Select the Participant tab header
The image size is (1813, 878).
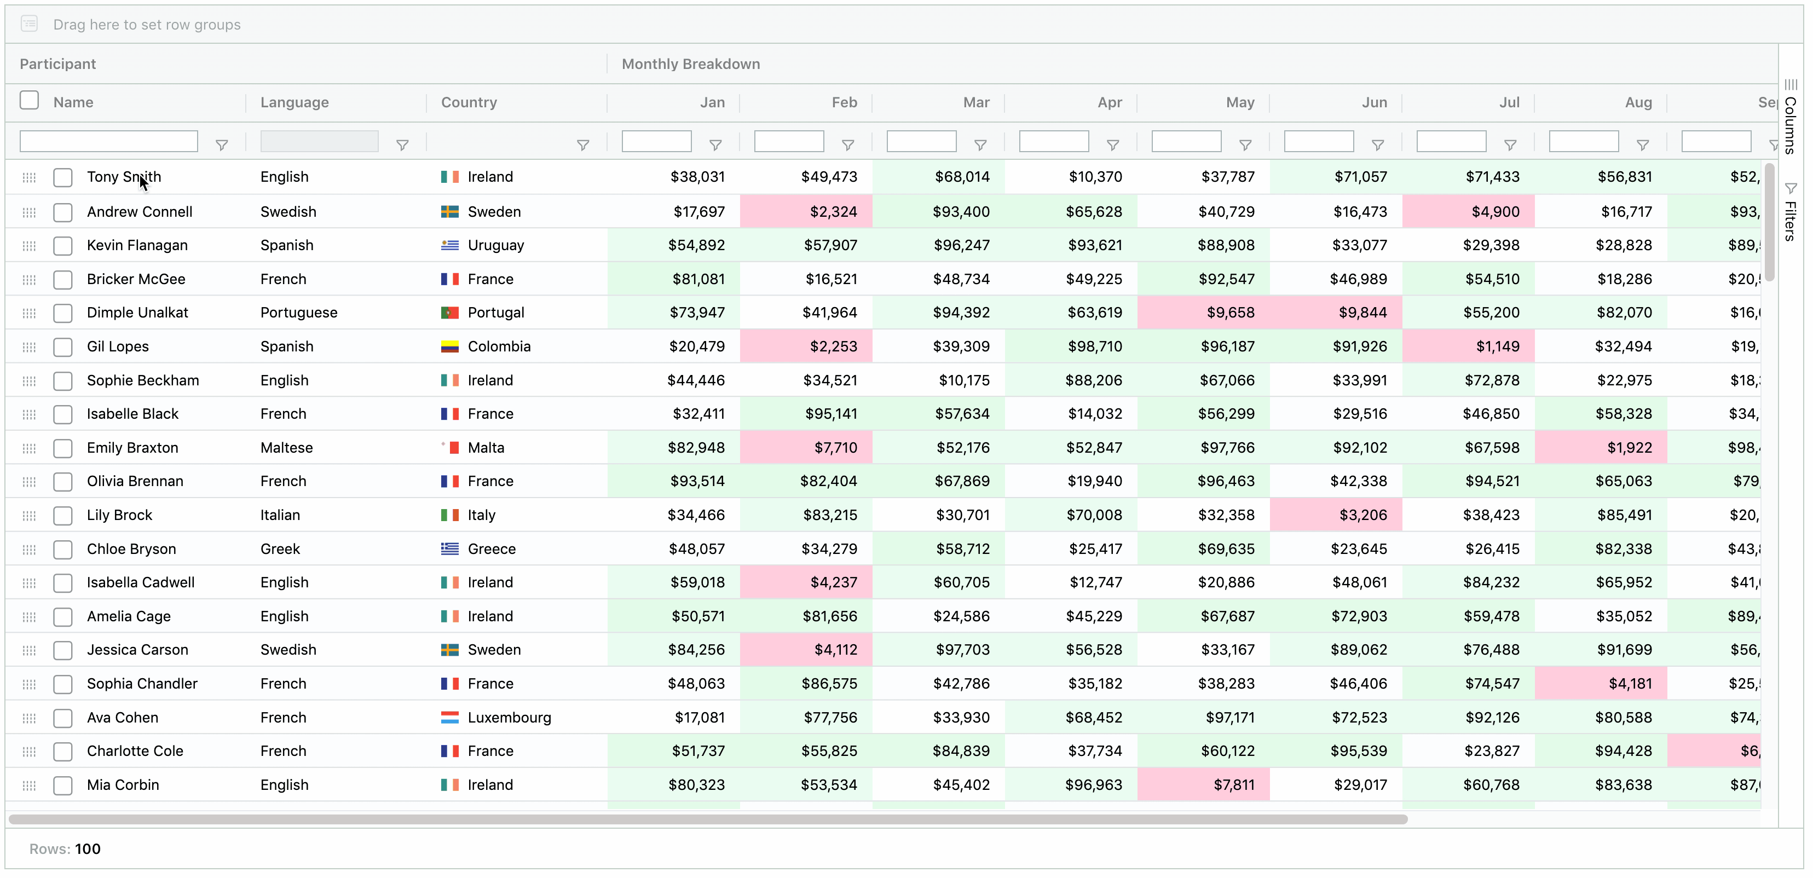(x=58, y=63)
